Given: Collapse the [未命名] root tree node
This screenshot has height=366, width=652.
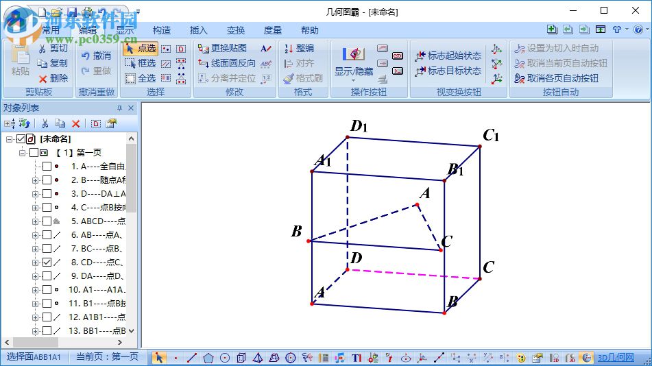Looking at the screenshot, I should pyautogui.click(x=9, y=139).
